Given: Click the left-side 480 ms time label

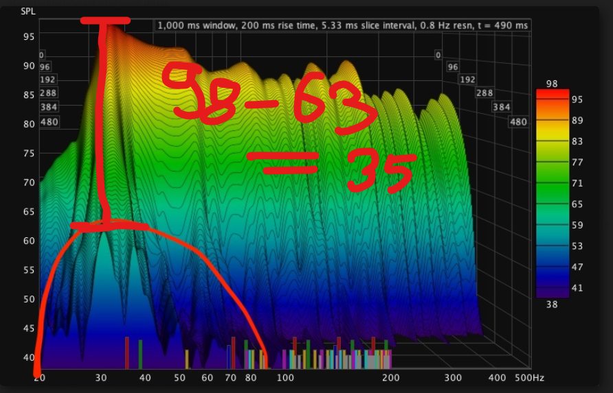Looking at the screenshot, I should click(49, 122).
